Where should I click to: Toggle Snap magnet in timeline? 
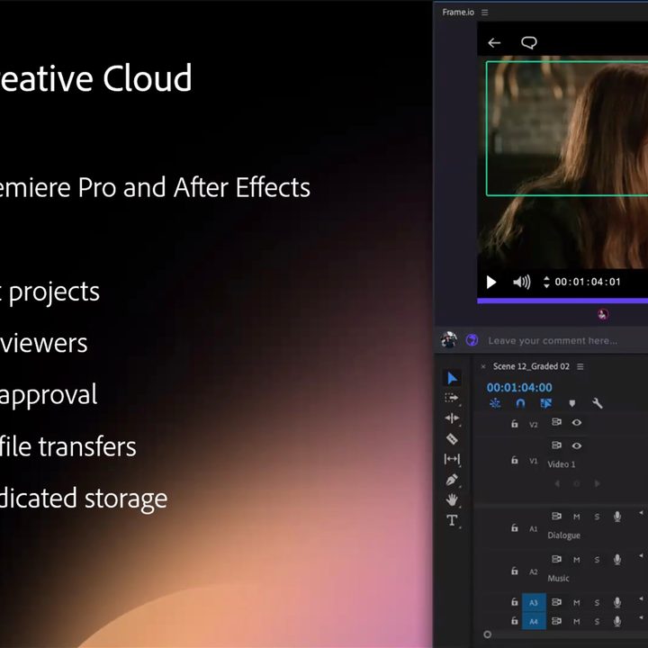pyautogui.click(x=521, y=403)
